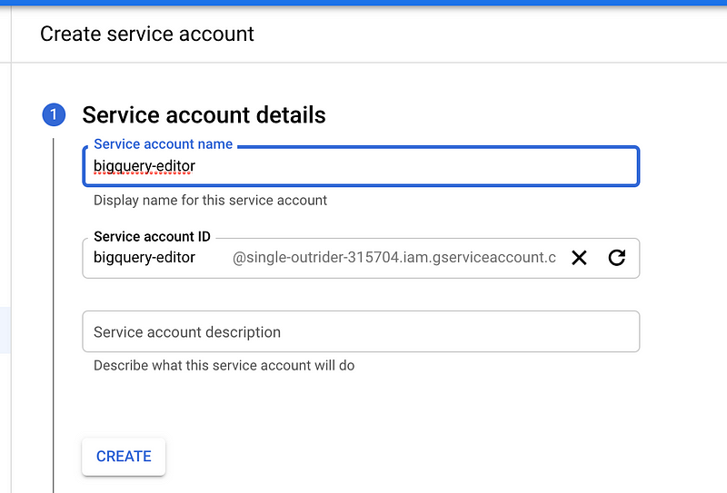Click the blue bar at top of page
Screen dimensions: 727x493
point(363,3)
